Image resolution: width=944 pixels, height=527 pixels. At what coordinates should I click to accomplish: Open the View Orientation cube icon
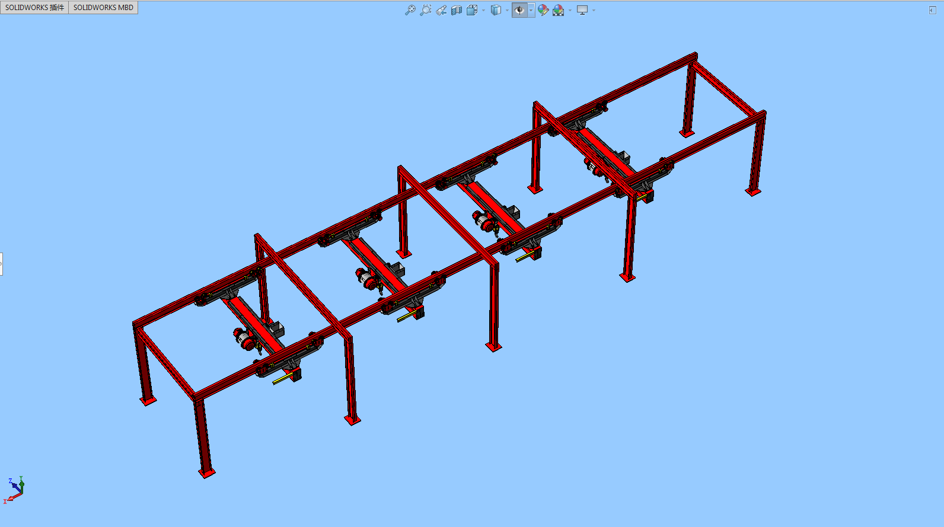coord(472,10)
